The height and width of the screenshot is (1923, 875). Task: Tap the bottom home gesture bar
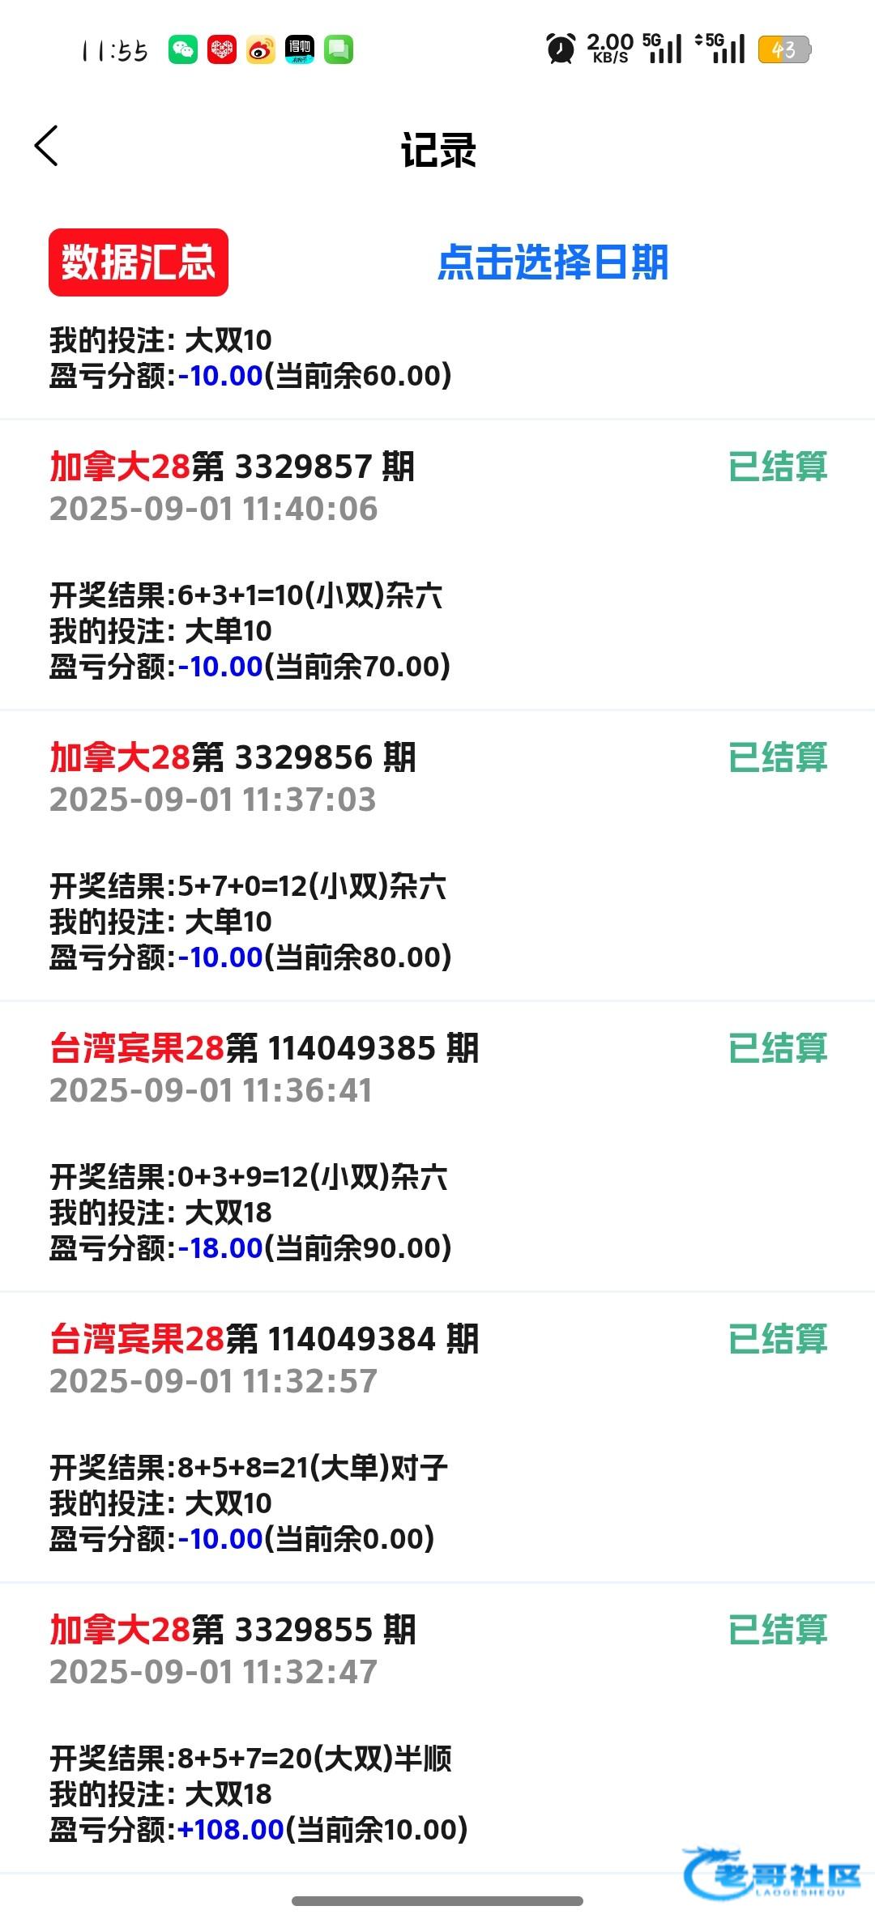437,1901
